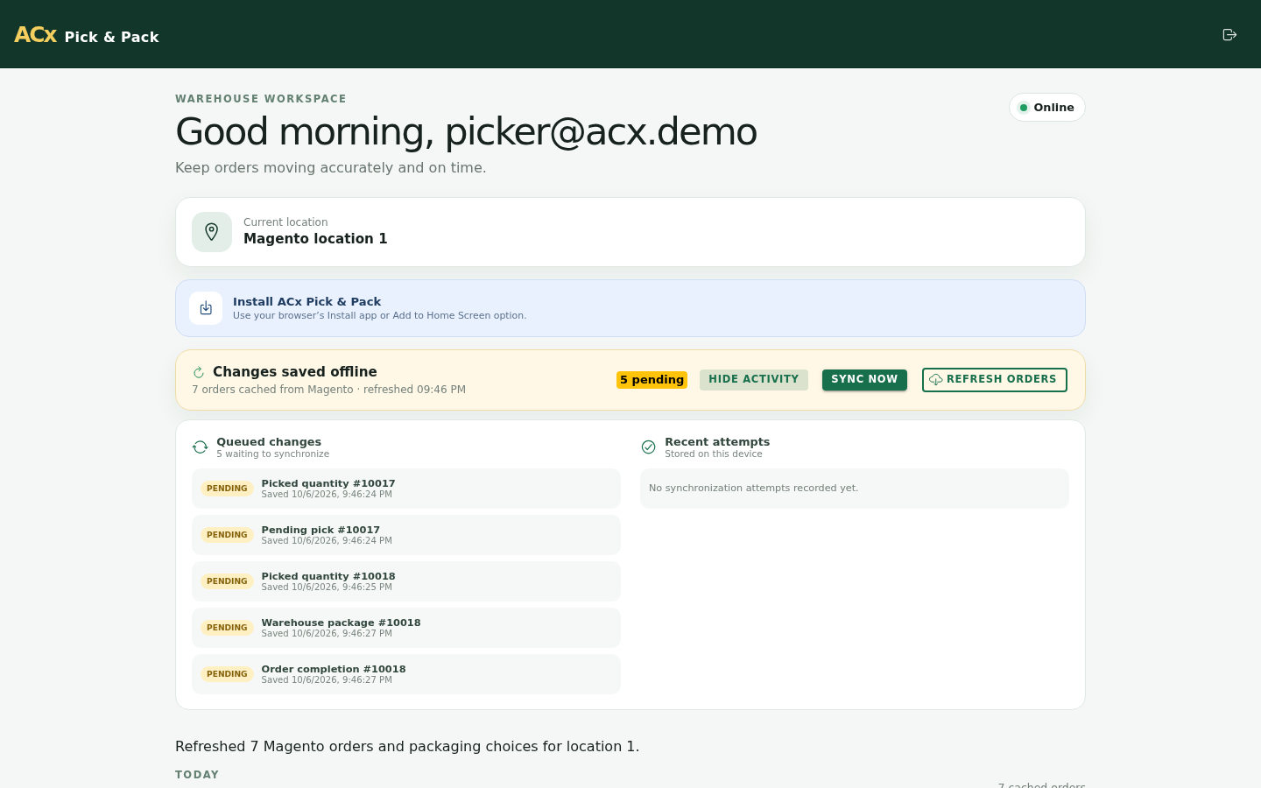Click the 5 waiting to synchronize text
Viewport: 1261px width, 788px height.
[273, 454]
